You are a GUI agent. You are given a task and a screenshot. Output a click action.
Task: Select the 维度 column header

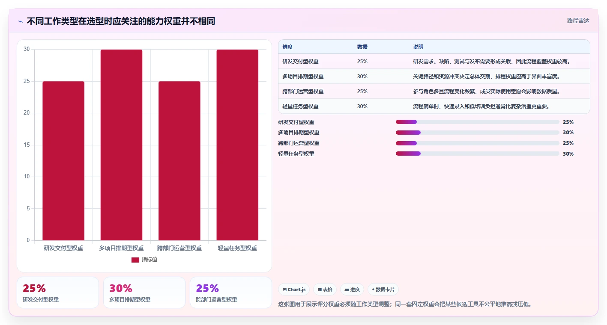coord(287,47)
